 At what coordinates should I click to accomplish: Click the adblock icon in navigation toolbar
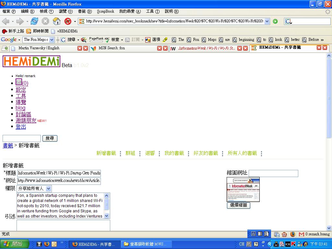click(68, 21)
